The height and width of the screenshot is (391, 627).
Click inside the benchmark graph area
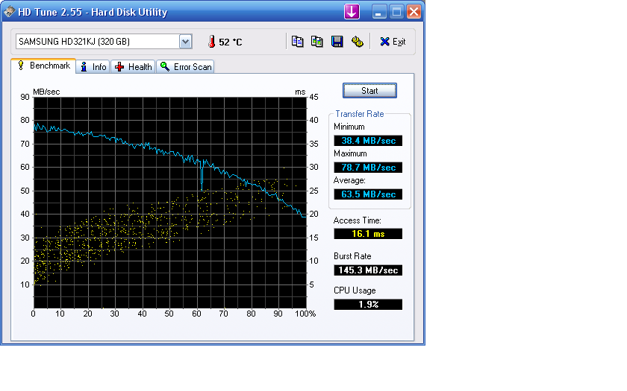click(170, 203)
